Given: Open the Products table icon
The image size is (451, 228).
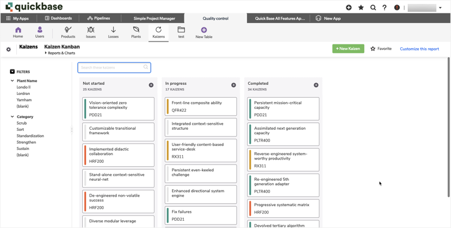Looking at the screenshot, I should (x=68, y=33).
